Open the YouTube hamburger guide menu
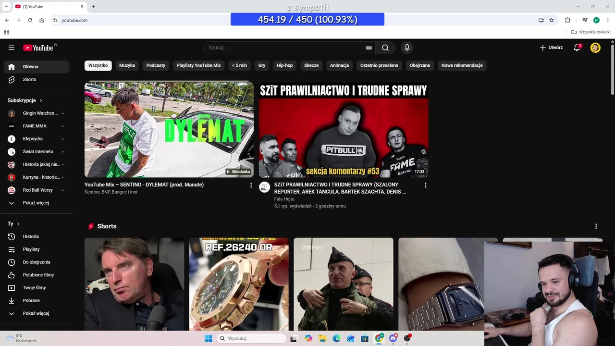The image size is (615, 346). point(12,48)
